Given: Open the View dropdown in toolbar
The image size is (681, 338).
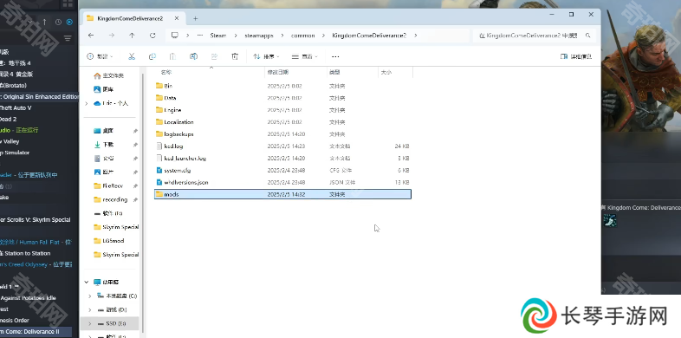Looking at the screenshot, I should click(x=304, y=56).
